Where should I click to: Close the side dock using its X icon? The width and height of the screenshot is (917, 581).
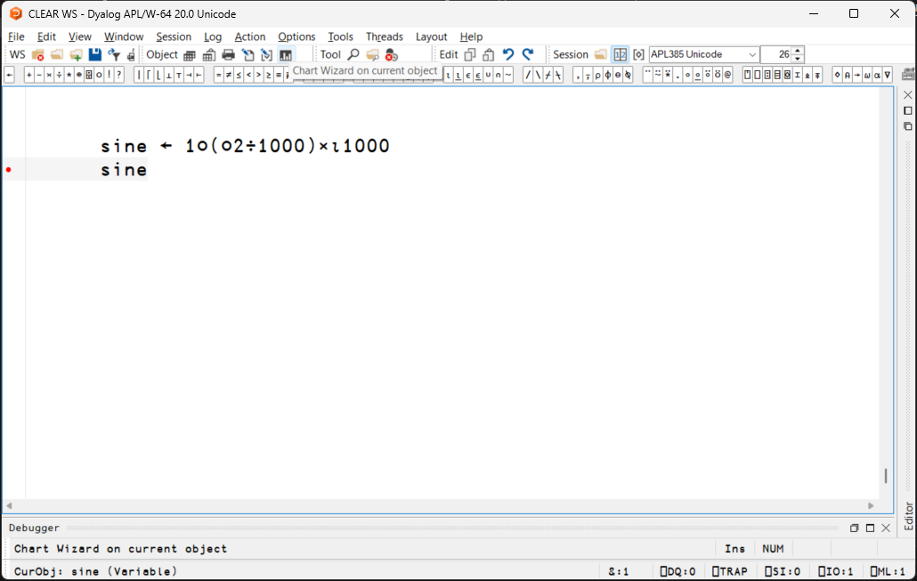tap(907, 94)
